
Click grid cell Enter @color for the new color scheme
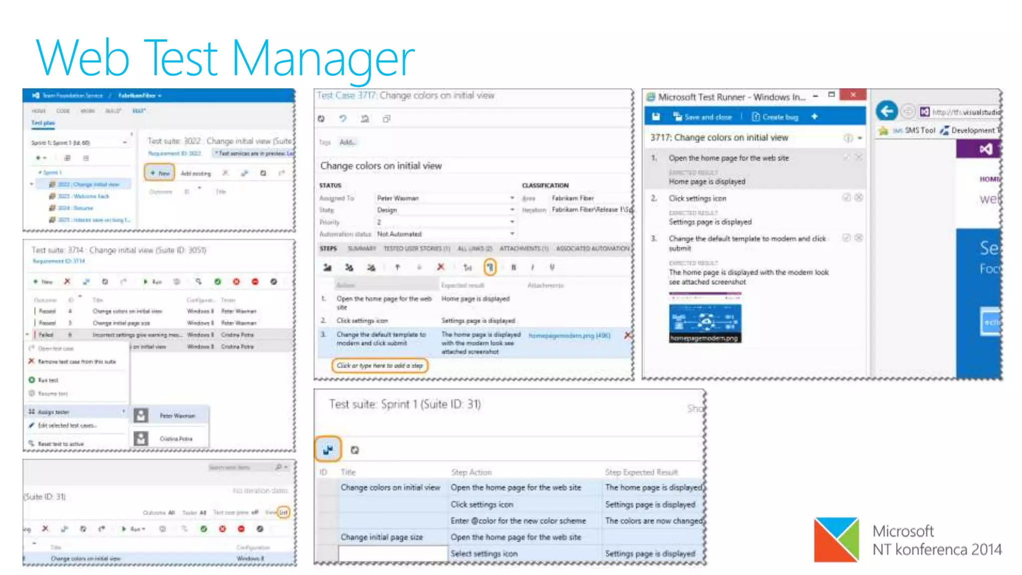pos(524,521)
